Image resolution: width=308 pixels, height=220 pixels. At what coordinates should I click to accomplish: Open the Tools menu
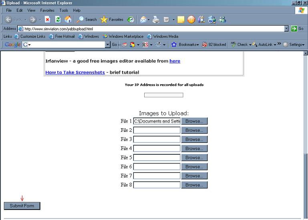point(64,10)
